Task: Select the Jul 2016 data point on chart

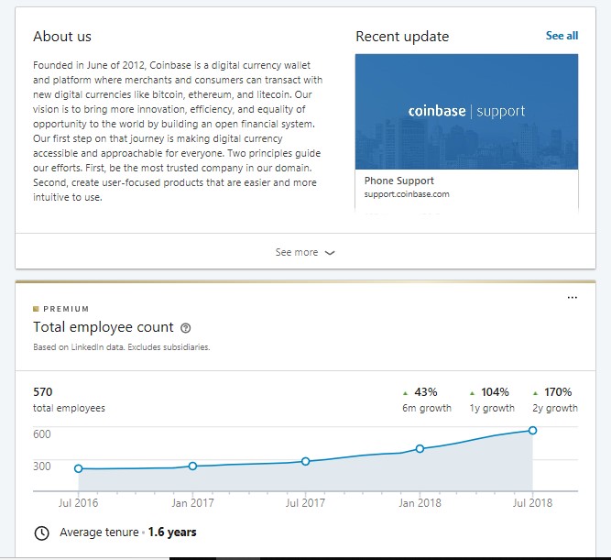Action: click(79, 468)
